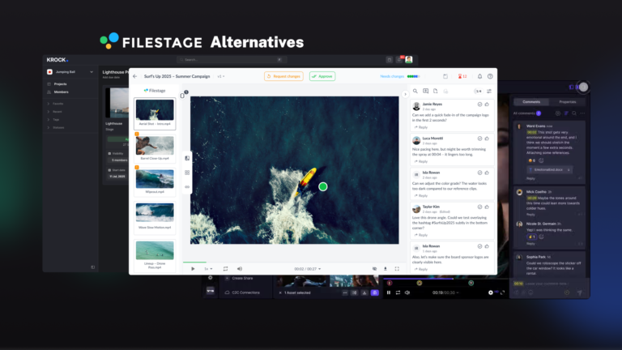The height and width of the screenshot is (350, 622).
Task: Click the purple share button in asset bar
Action: (x=374, y=292)
